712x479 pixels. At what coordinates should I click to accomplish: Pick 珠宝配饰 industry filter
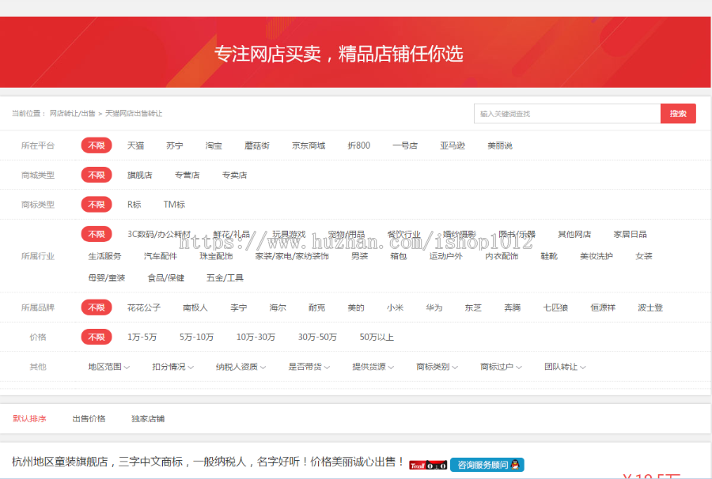click(216, 256)
